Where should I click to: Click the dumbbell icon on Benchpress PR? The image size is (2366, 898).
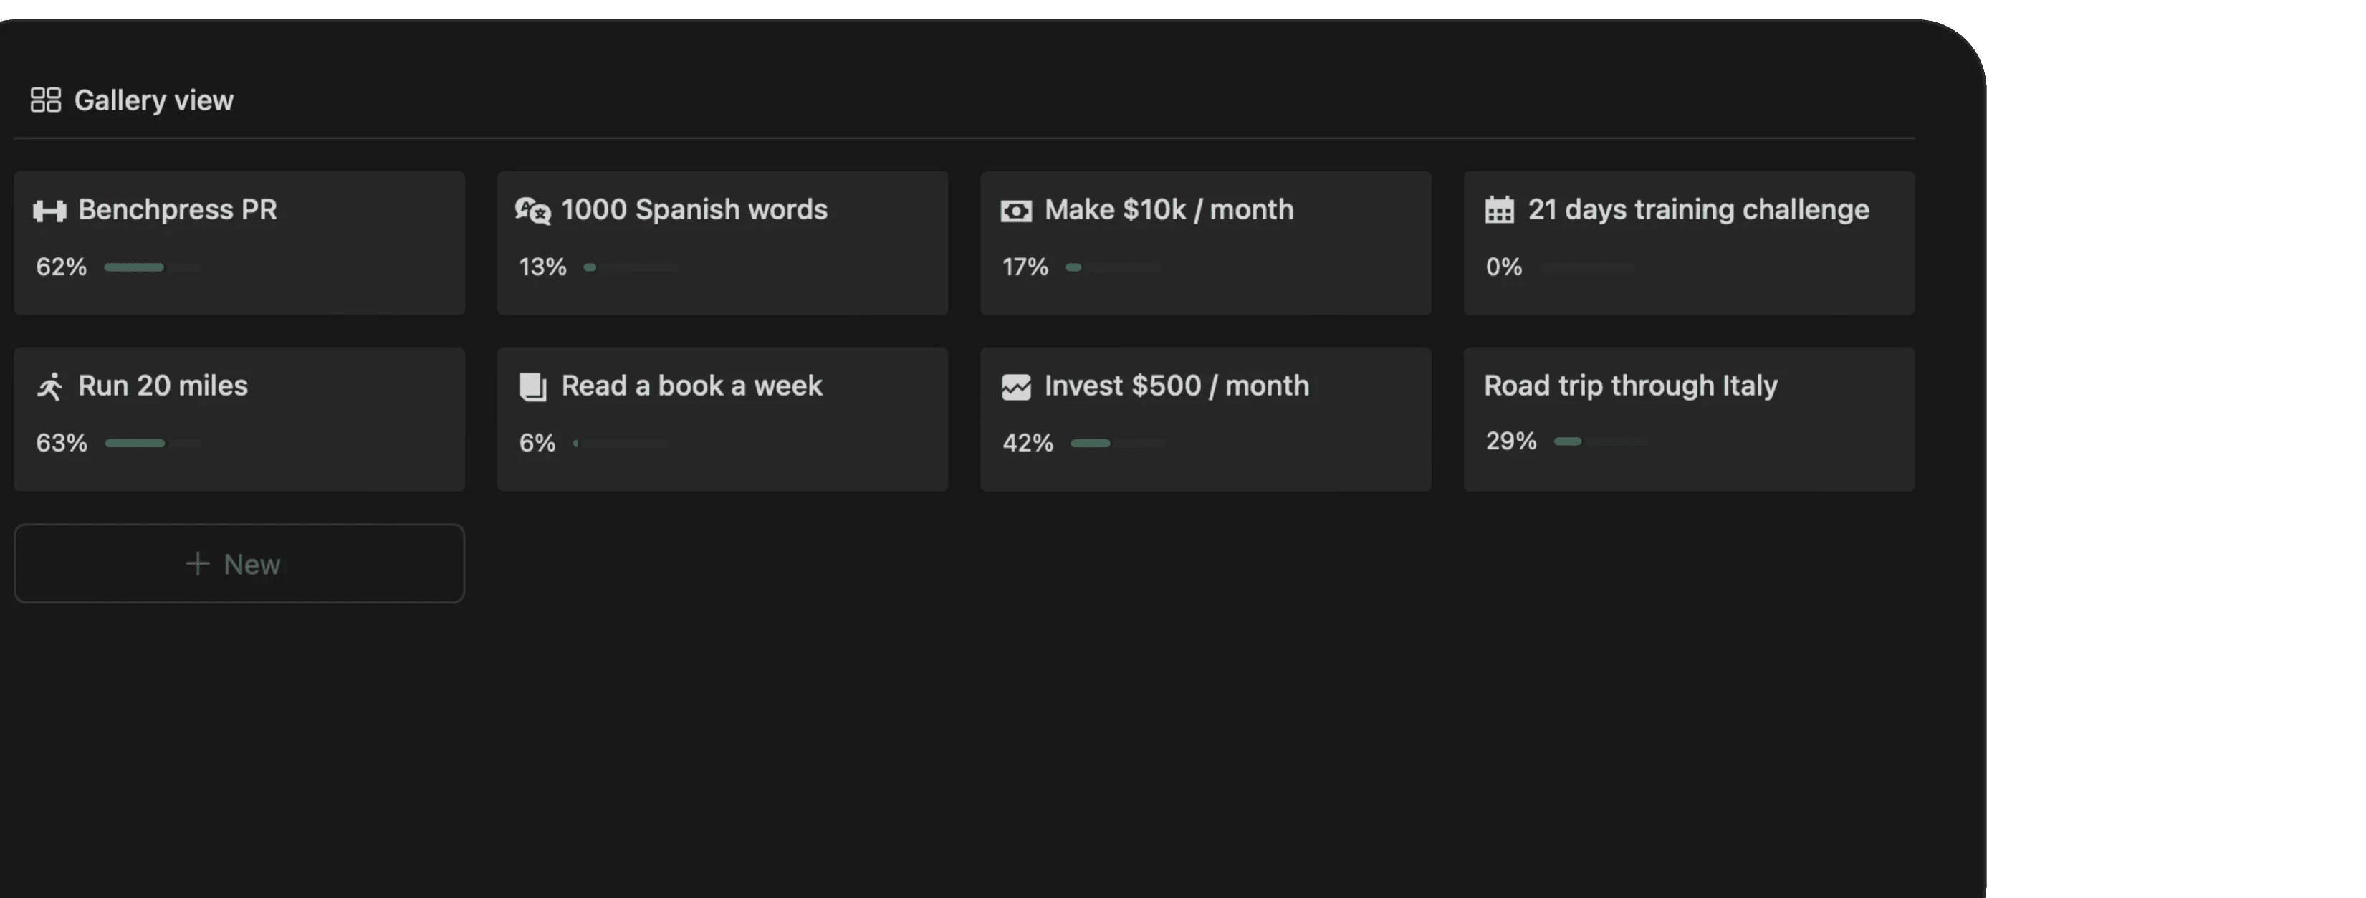pyautogui.click(x=49, y=211)
